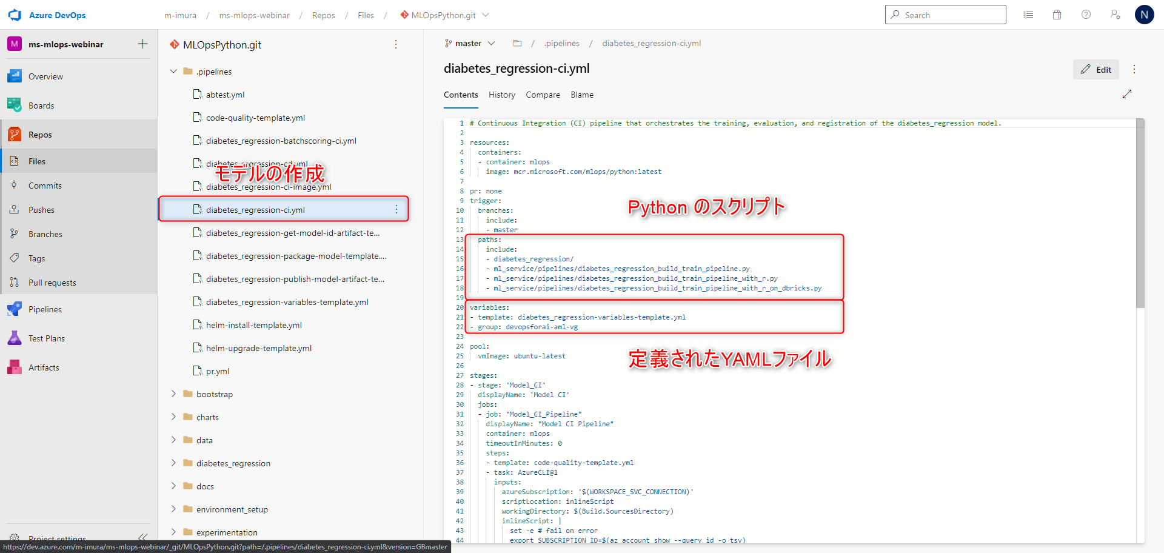Click the Repos icon in the sidebar
This screenshot has height=553, width=1164.
[15, 135]
